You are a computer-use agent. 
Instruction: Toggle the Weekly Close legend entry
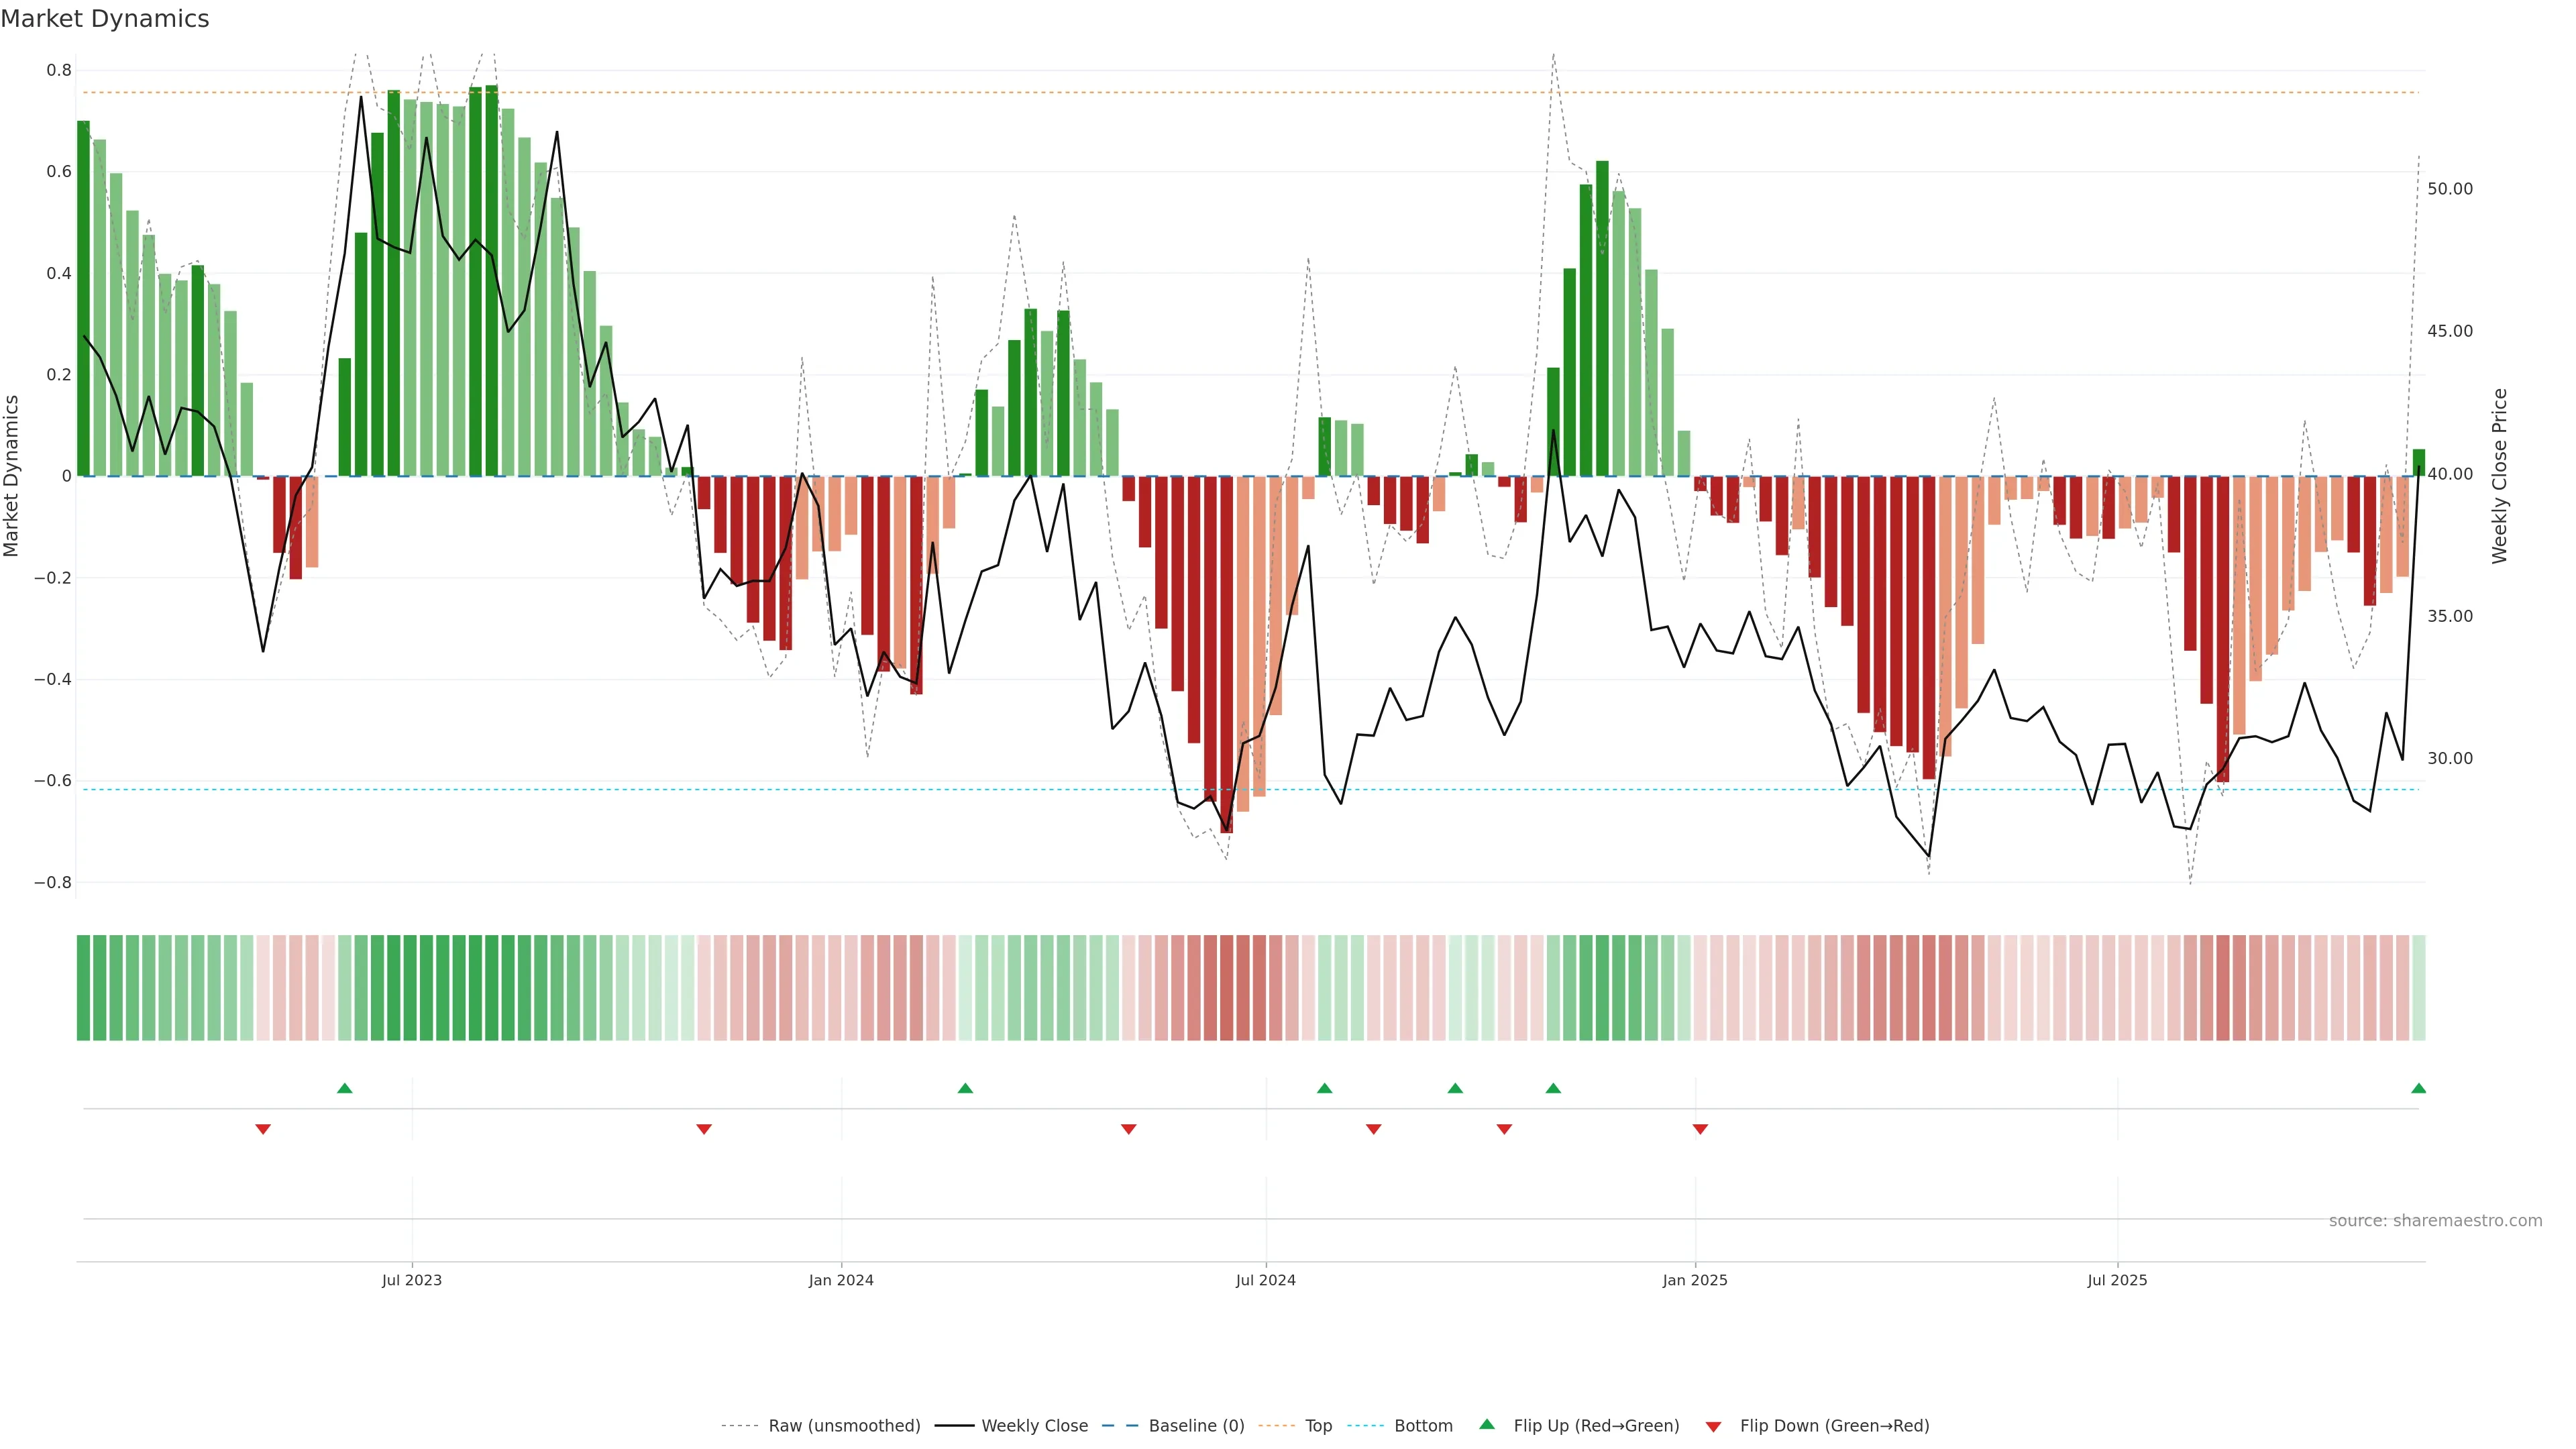pyautogui.click(x=1034, y=1426)
